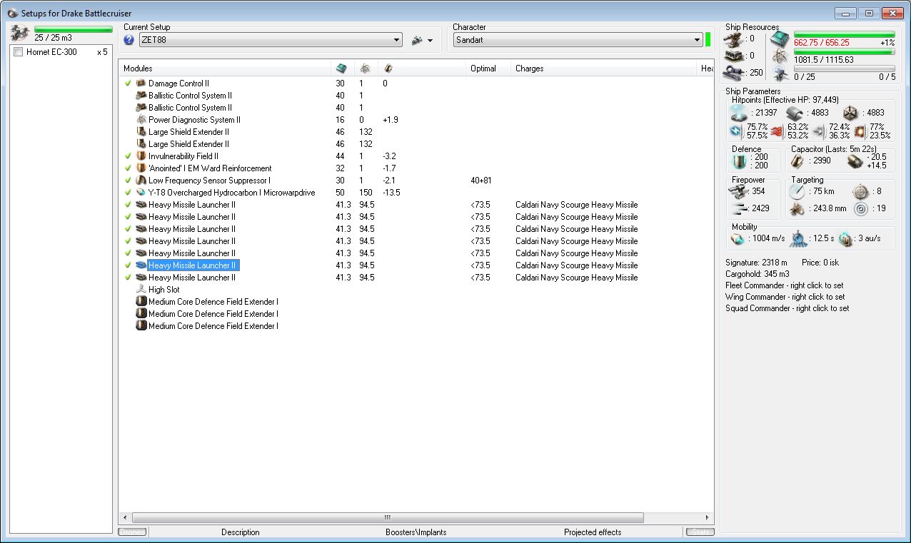The image size is (911, 543).
Task: Toggle Low Frequency Sensor Suppressor I checkmark
Action: click(x=128, y=181)
